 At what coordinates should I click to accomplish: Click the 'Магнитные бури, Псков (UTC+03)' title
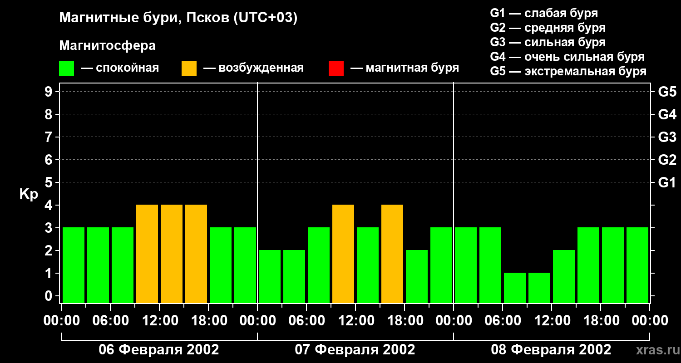coord(178,18)
